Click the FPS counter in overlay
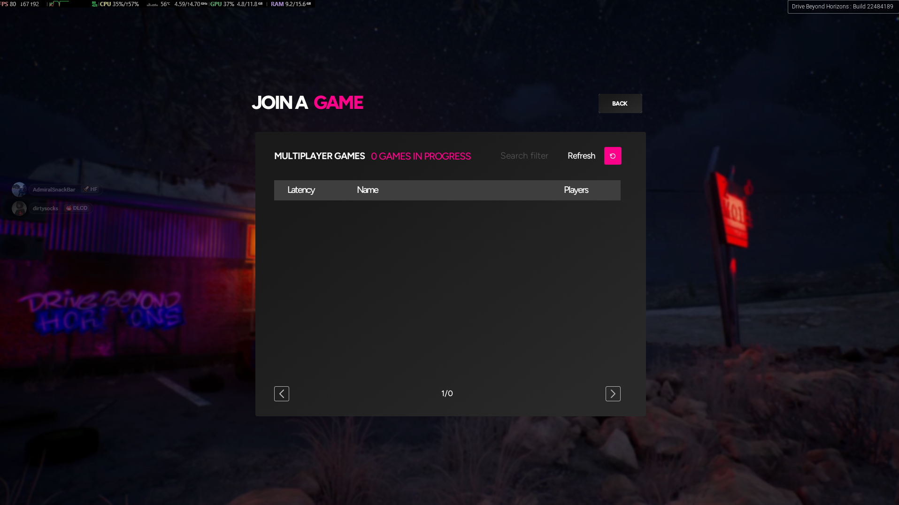 click(x=8, y=4)
